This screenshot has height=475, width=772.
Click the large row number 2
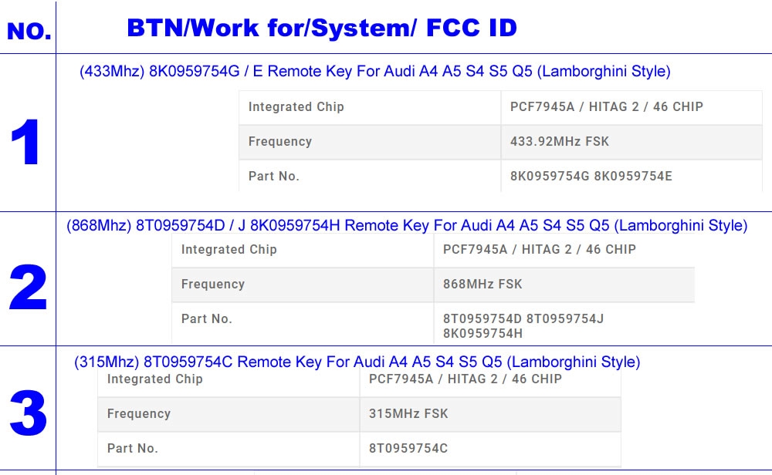click(28, 289)
